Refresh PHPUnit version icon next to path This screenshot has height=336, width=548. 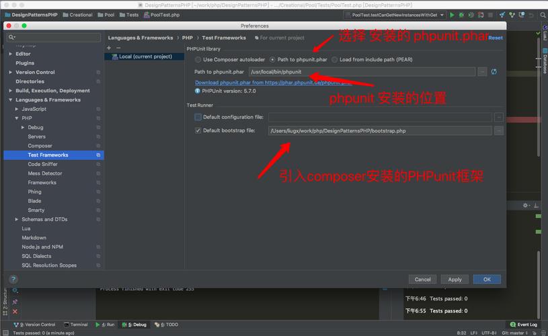[x=494, y=72]
